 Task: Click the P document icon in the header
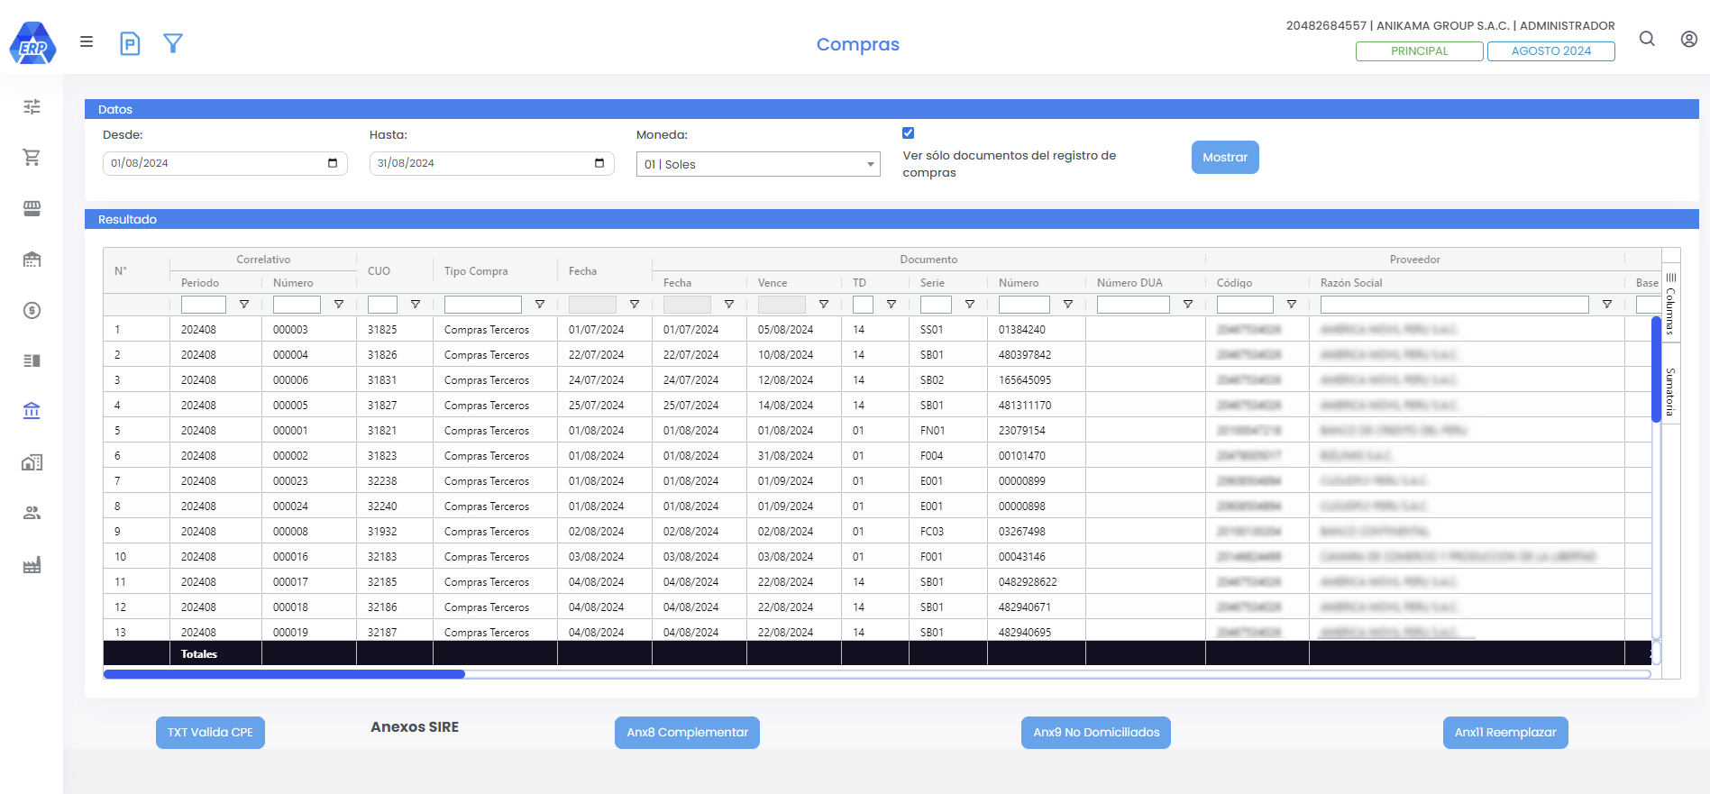[130, 43]
